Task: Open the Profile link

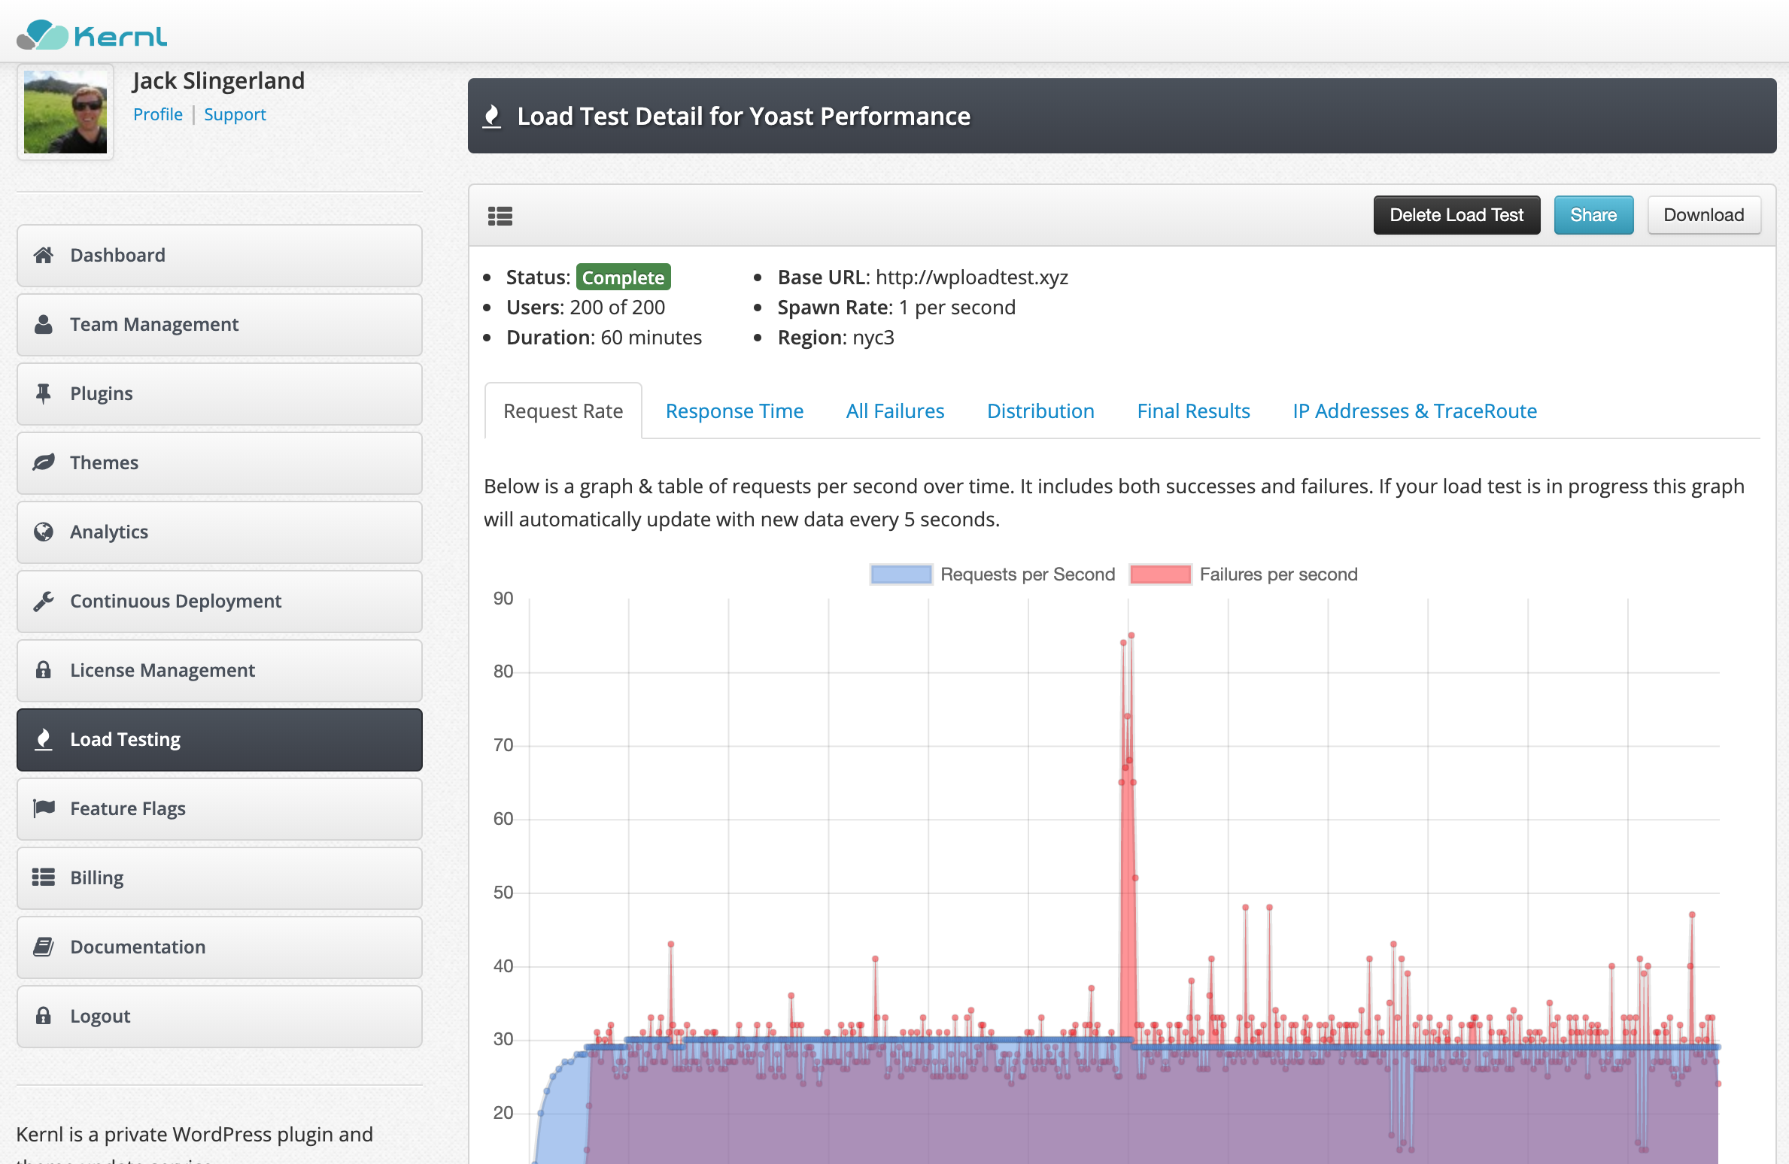Action: [x=157, y=114]
